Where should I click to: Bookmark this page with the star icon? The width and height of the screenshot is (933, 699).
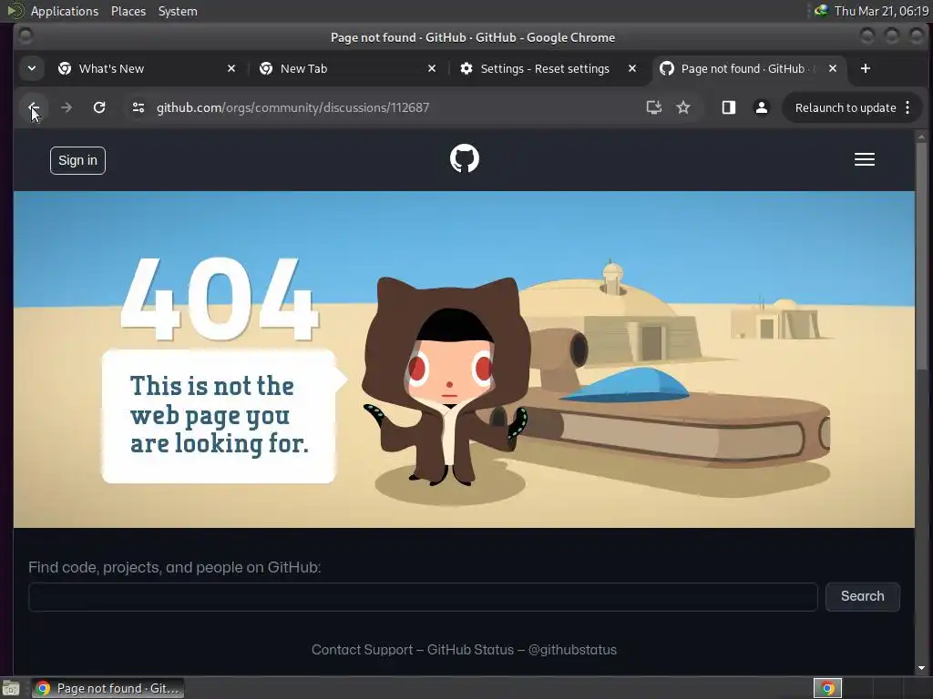tap(683, 107)
